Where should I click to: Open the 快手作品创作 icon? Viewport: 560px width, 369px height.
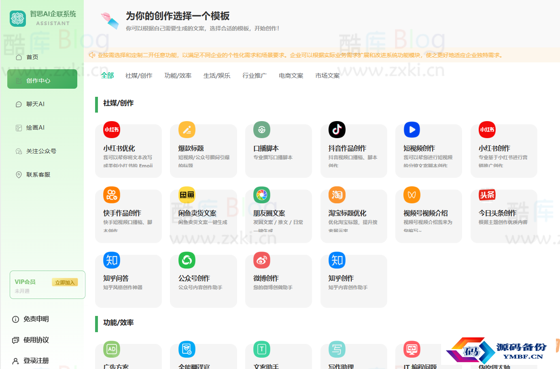(x=112, y=195)
